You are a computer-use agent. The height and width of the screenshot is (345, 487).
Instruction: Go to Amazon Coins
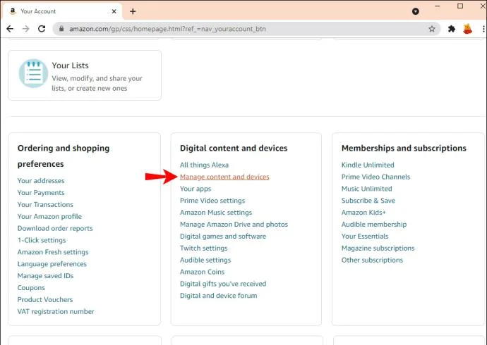pos(202,272)
